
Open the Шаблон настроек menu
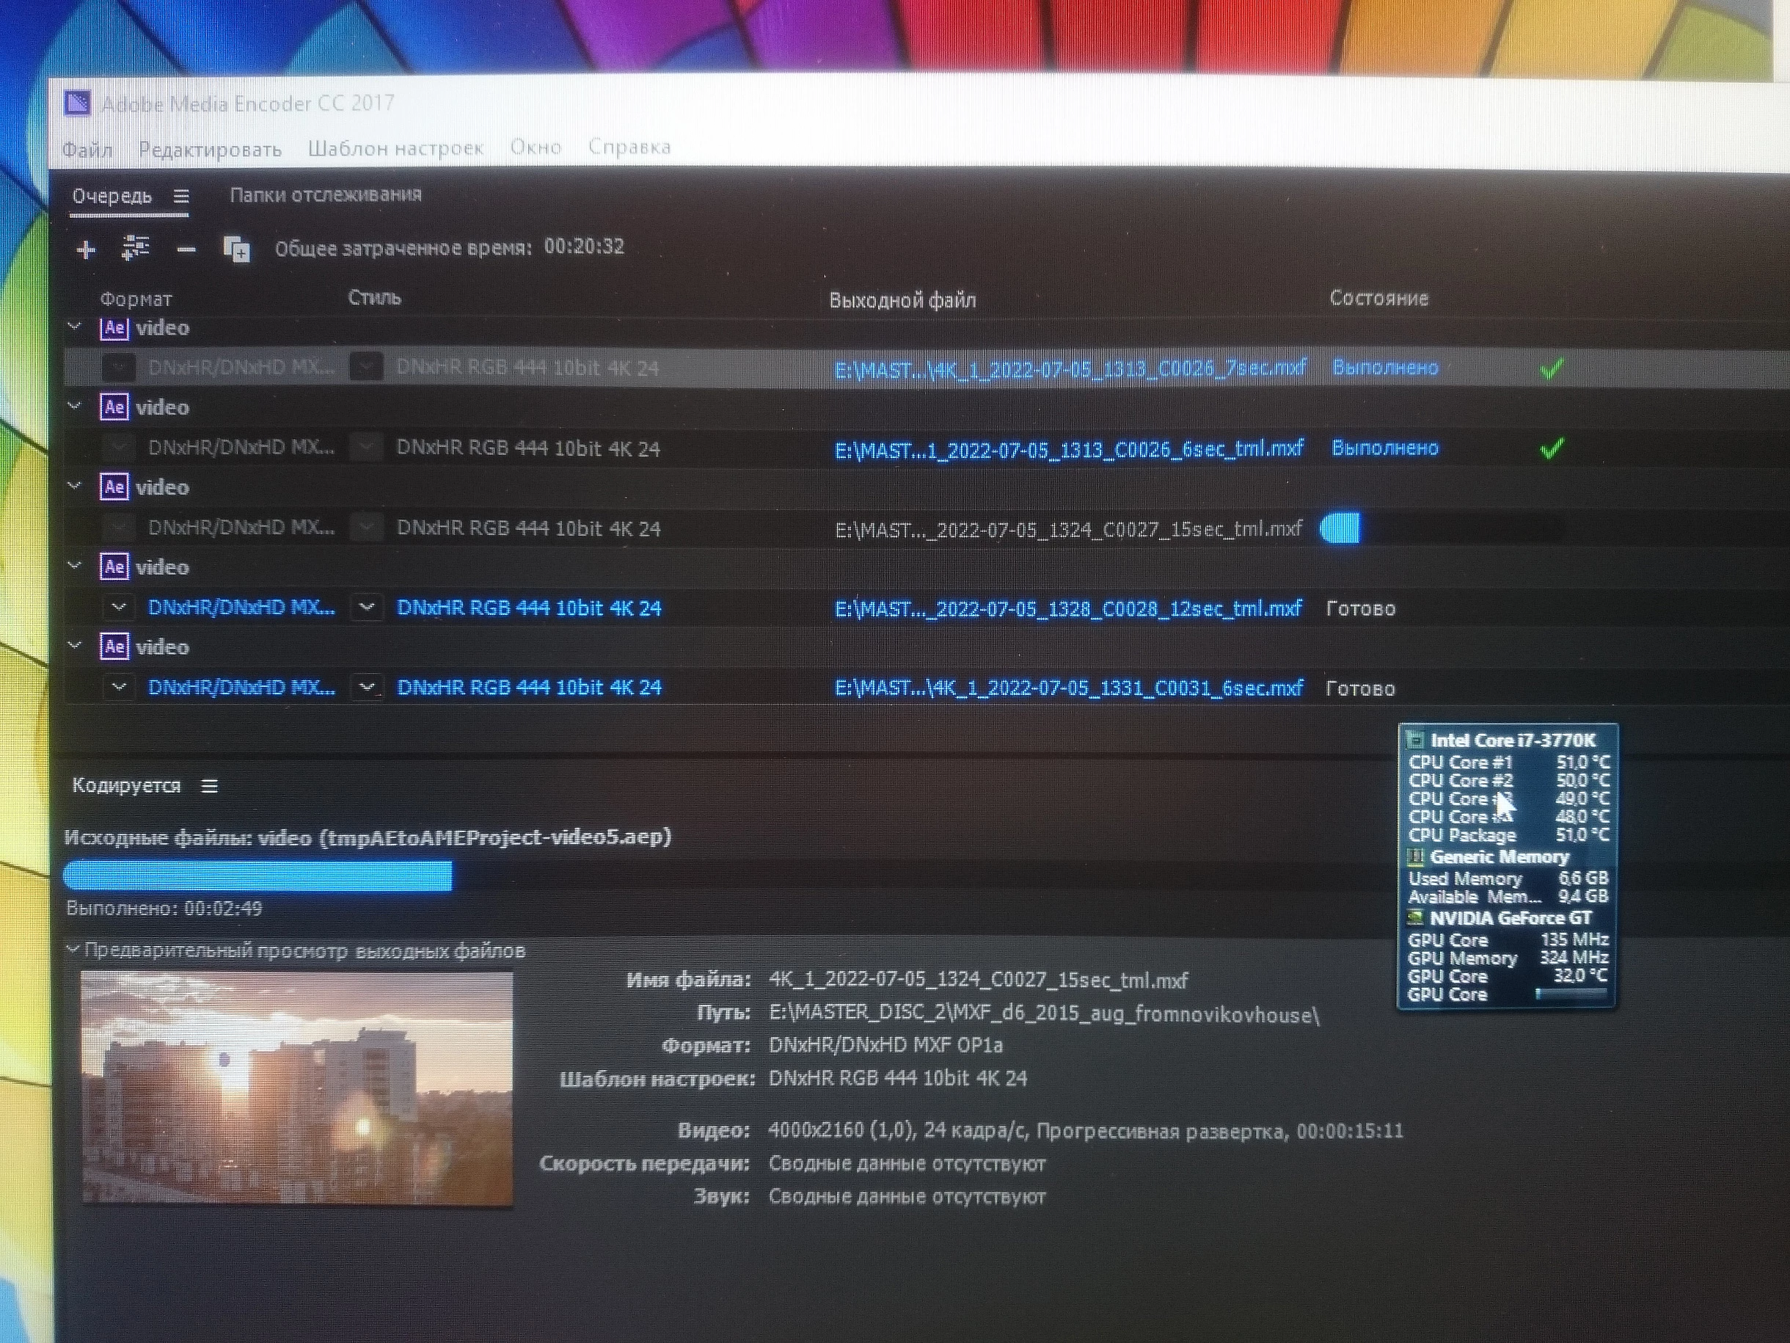[395, 149]
